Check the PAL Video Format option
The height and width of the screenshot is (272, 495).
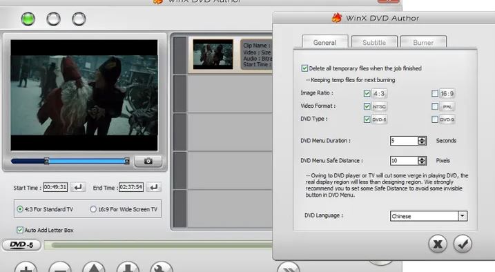(x=435, y=106)
